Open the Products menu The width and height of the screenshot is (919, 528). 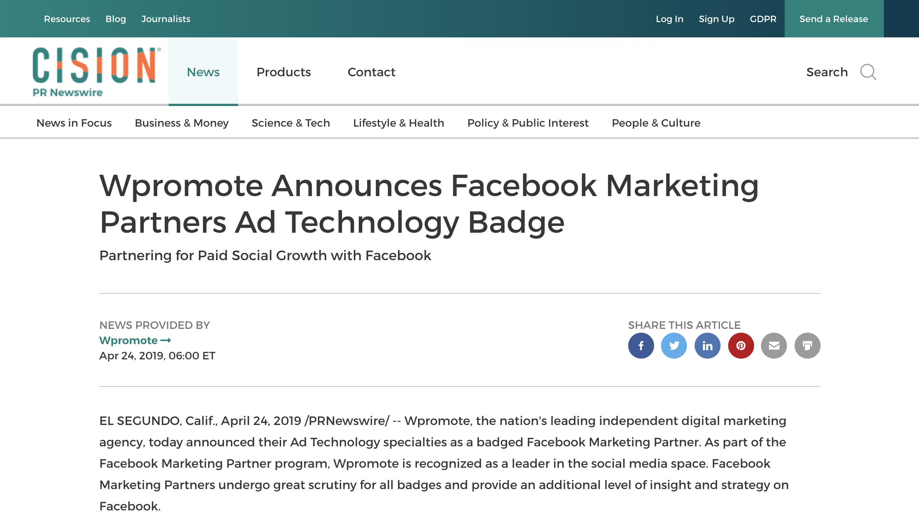284,72
